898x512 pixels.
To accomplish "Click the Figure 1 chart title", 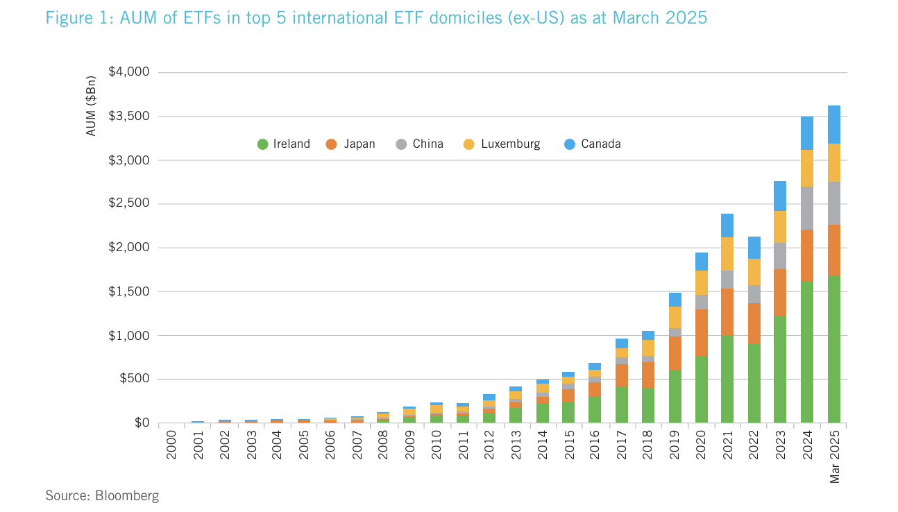I will (x=376, y=18).
